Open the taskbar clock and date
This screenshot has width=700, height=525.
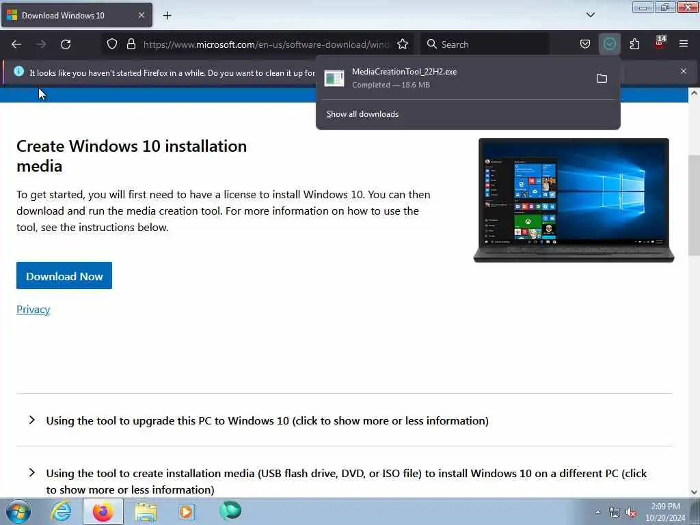pyautogui.click(x=666, y=512)
